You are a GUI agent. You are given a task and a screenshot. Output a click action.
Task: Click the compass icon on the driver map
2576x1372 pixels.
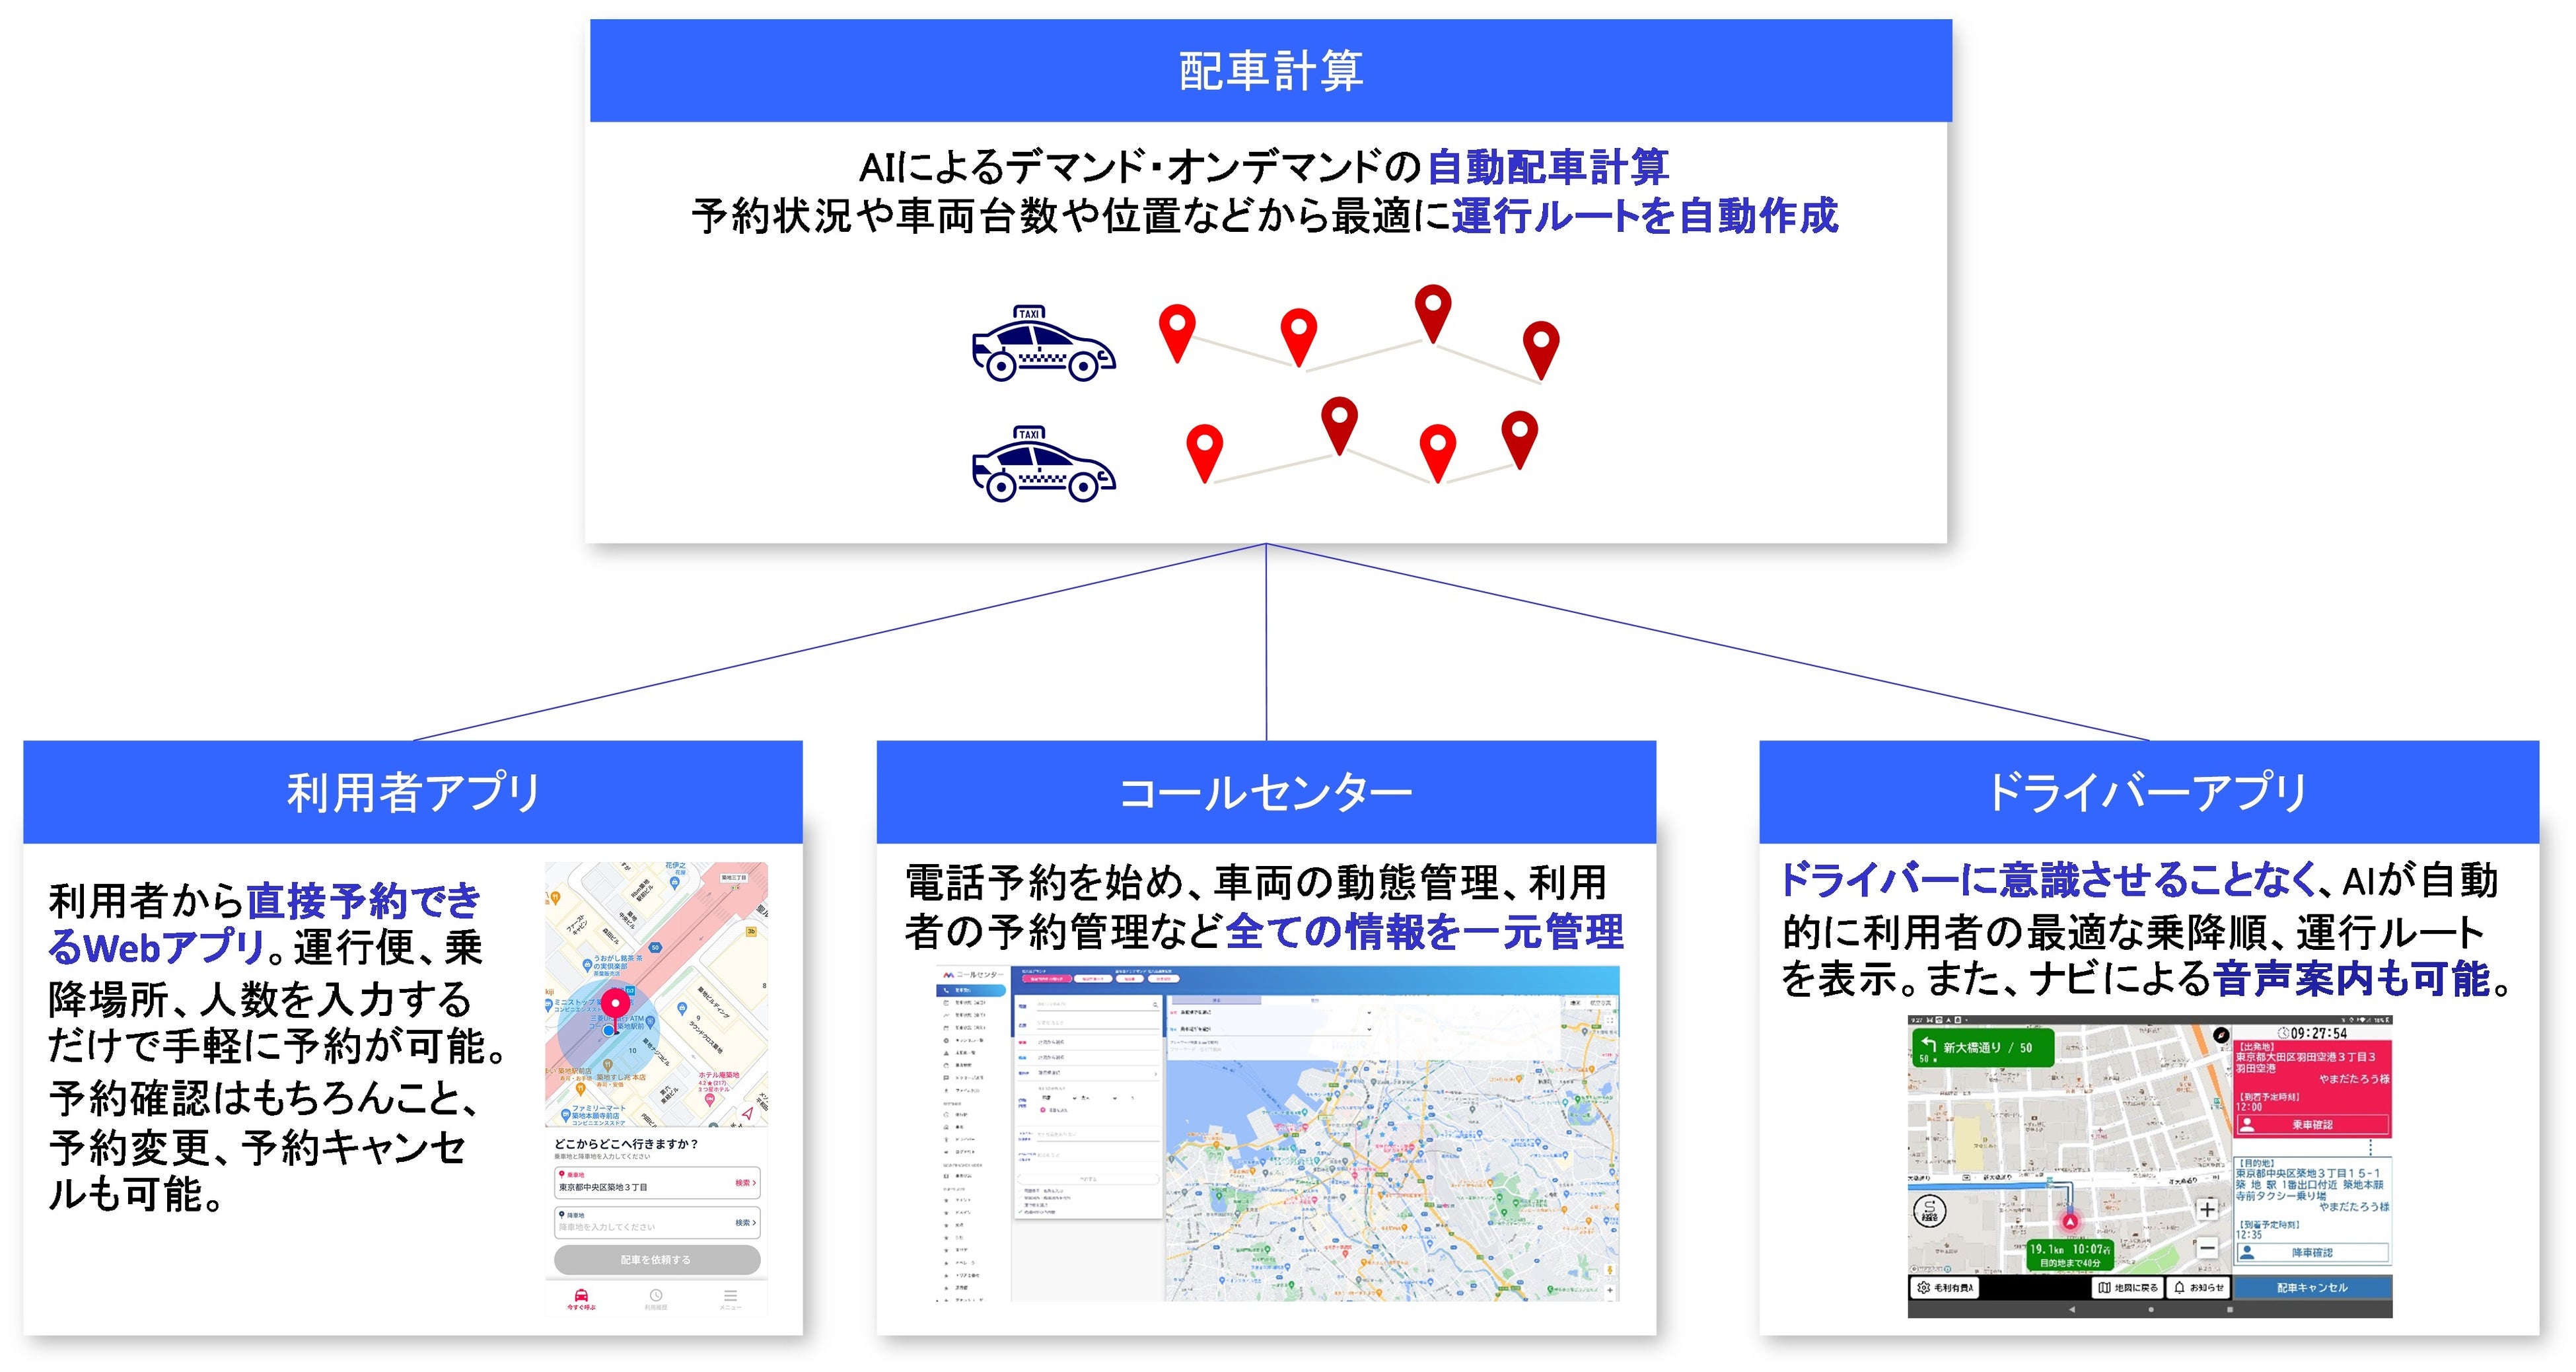click(x=2221, y=1035)
